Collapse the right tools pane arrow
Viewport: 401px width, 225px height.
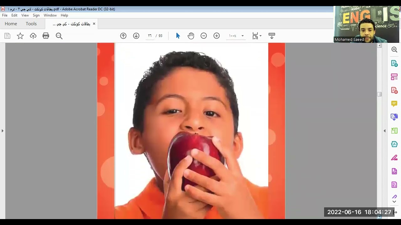click(385, 131)
